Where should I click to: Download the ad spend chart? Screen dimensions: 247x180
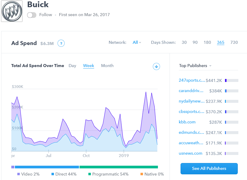tap(156, 66)
